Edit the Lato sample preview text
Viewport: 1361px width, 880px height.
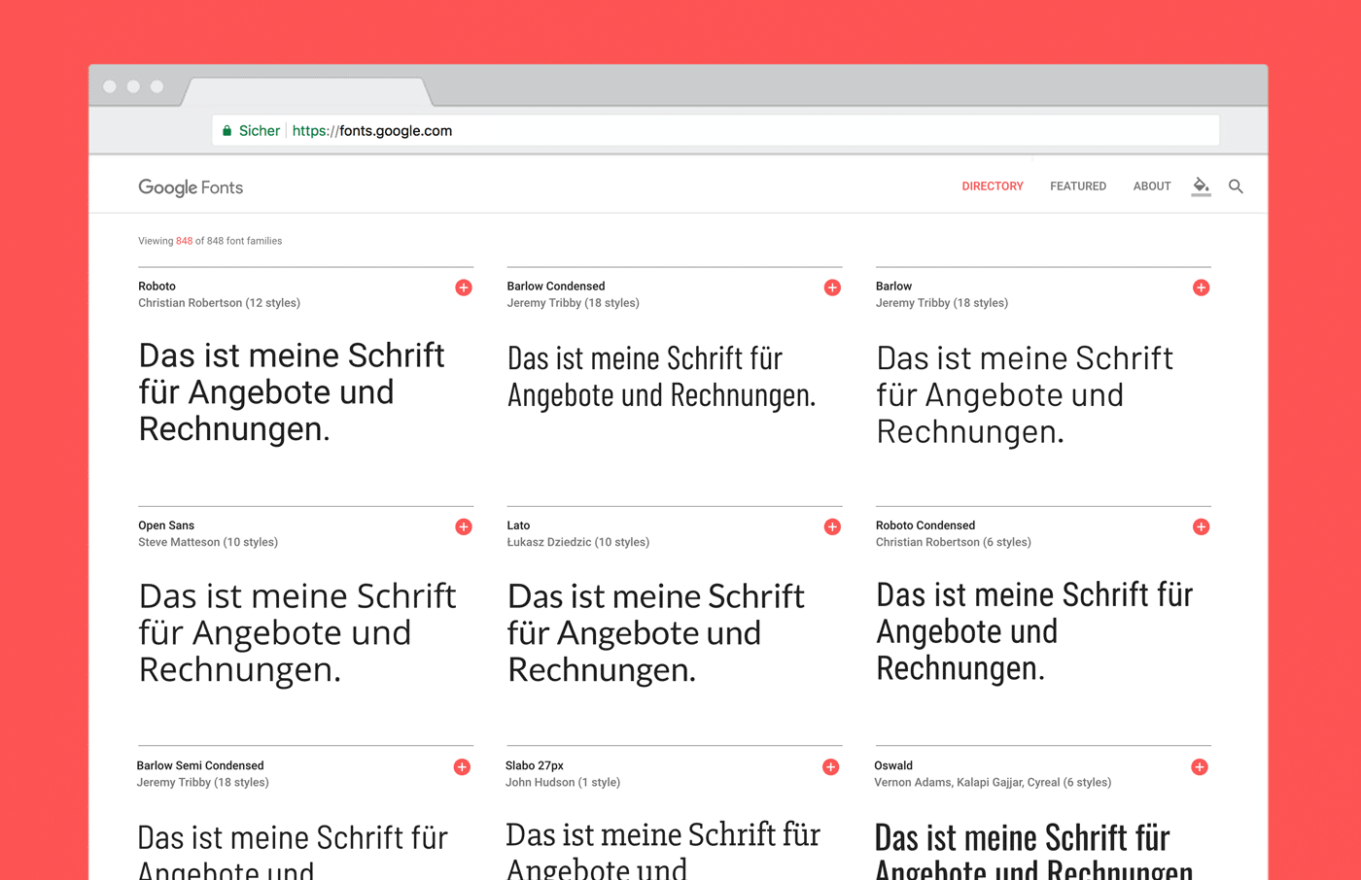(656, 633)
